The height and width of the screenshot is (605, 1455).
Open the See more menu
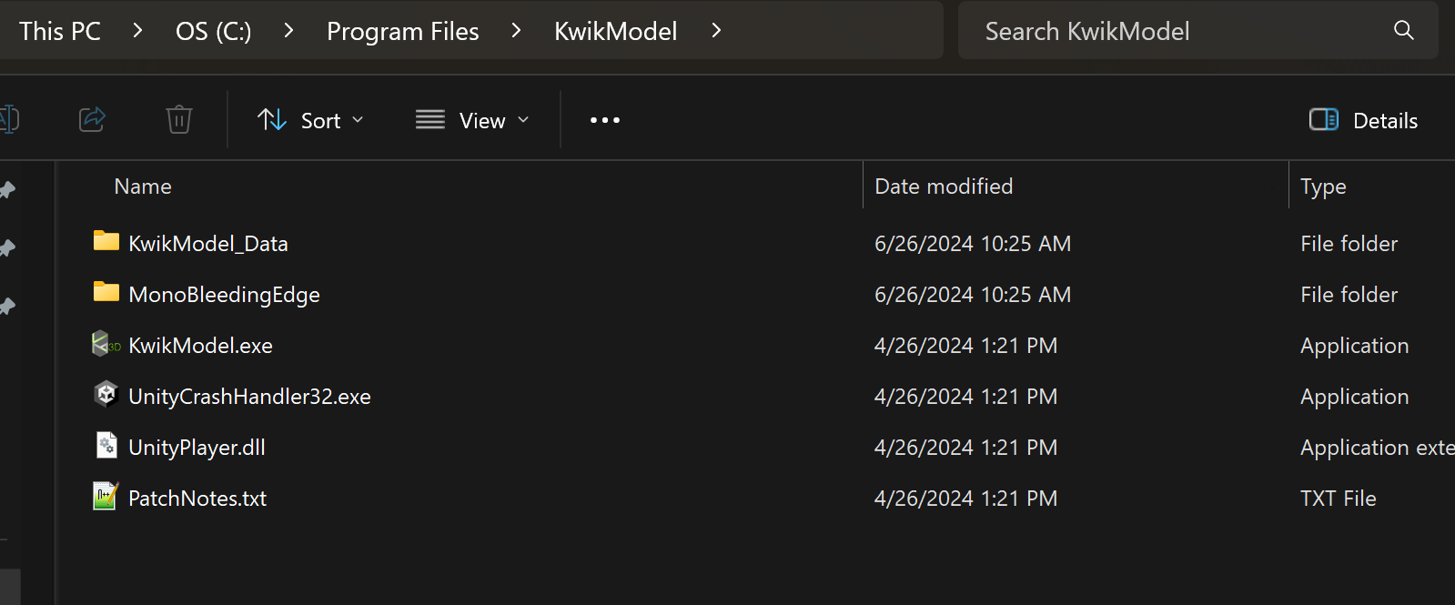pyautogui.click(x=603, y=119)
